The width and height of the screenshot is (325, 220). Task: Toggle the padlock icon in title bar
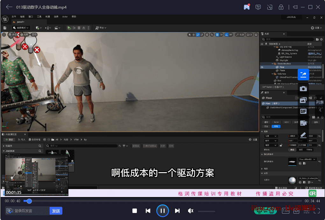tap(281, 7)
